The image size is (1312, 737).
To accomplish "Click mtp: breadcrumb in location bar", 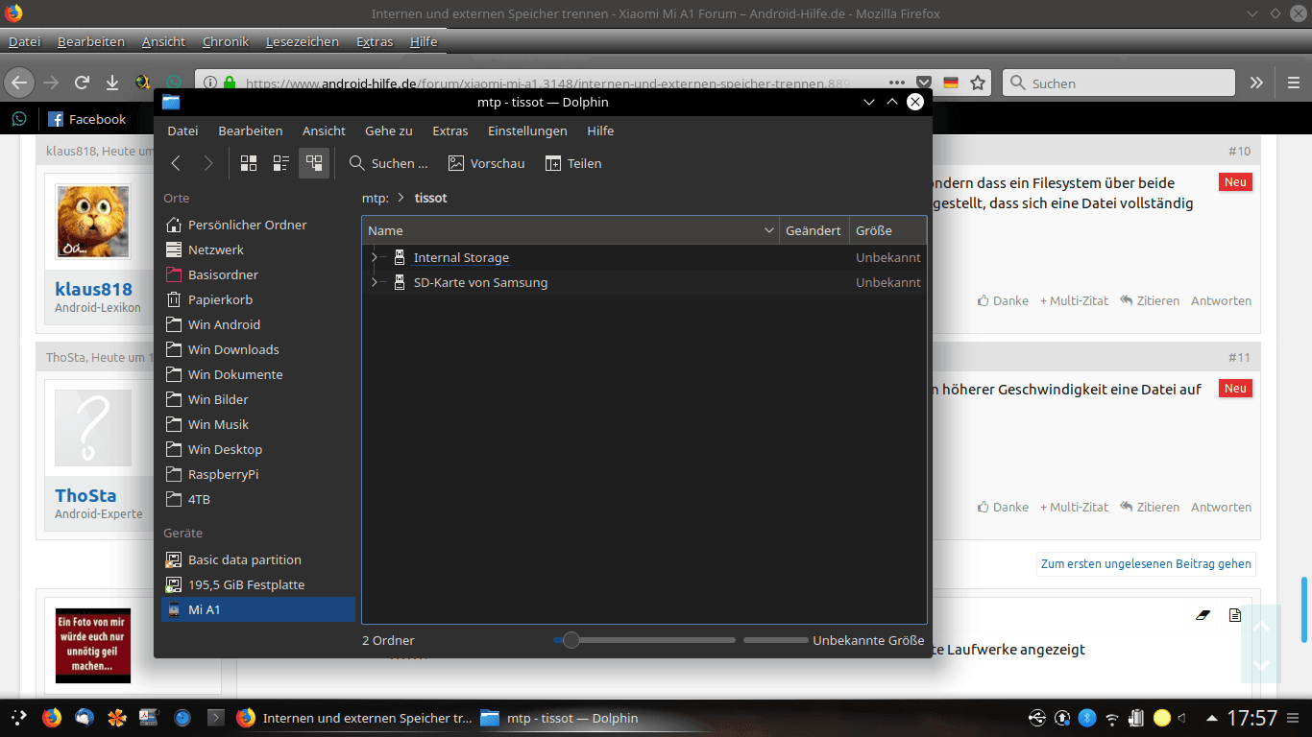I will [x=376, y=198].
